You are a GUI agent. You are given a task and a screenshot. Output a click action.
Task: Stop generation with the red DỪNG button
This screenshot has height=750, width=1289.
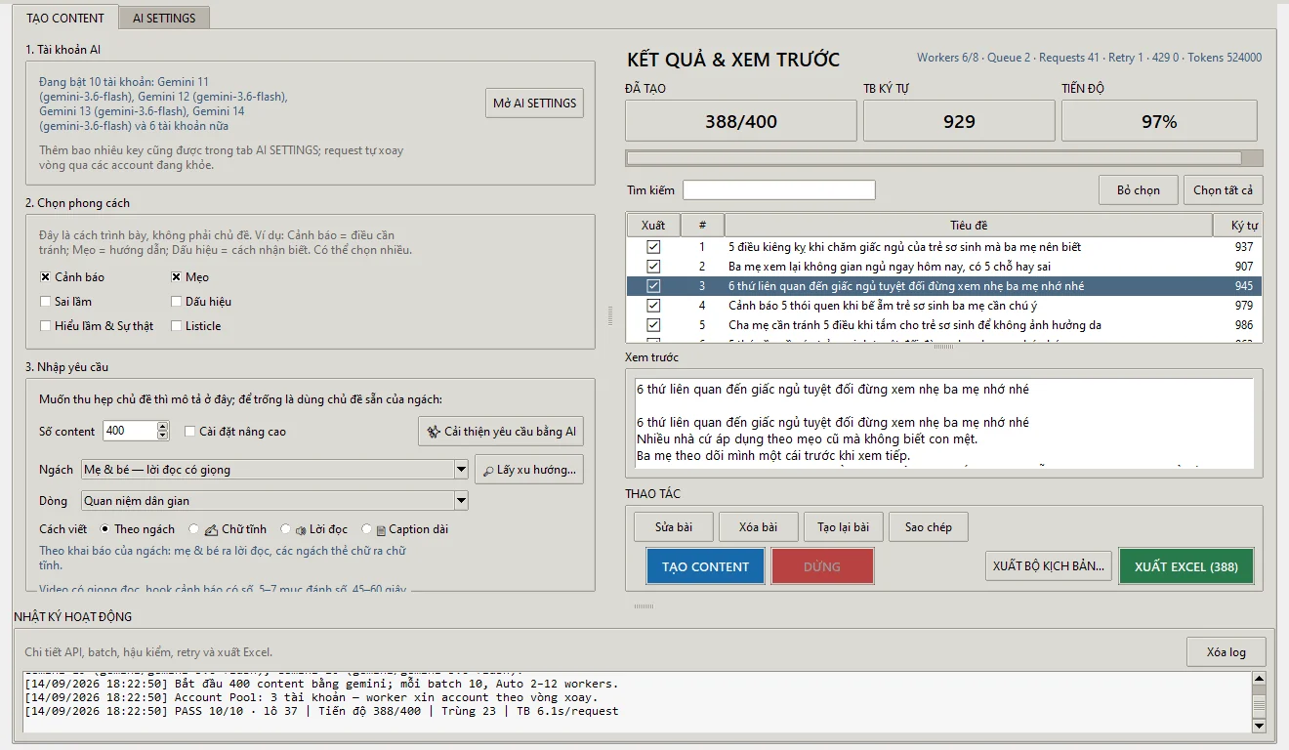click(822, 566)
